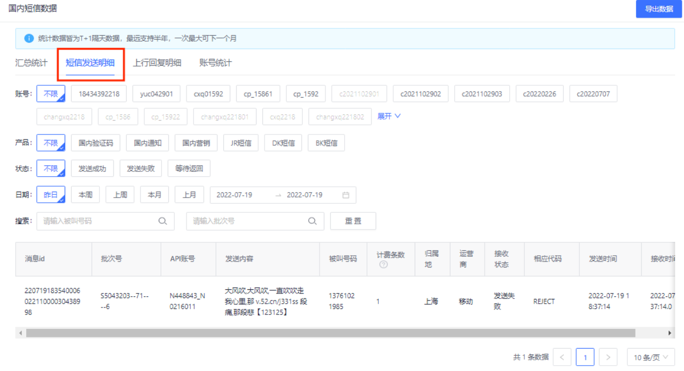Open end date 2022-07-19 picker
This screenshot has height=371, width=684.
[x=305, y=195]
